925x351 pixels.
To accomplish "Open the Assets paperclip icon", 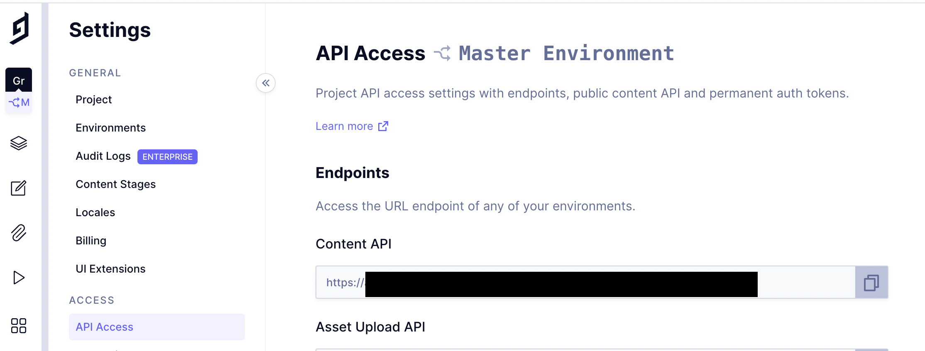I will [x=19, y=233].
